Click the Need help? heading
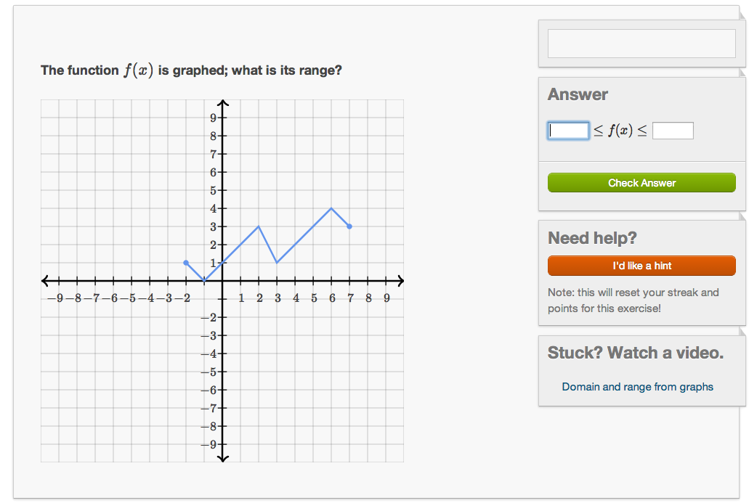 pos(592,237)
